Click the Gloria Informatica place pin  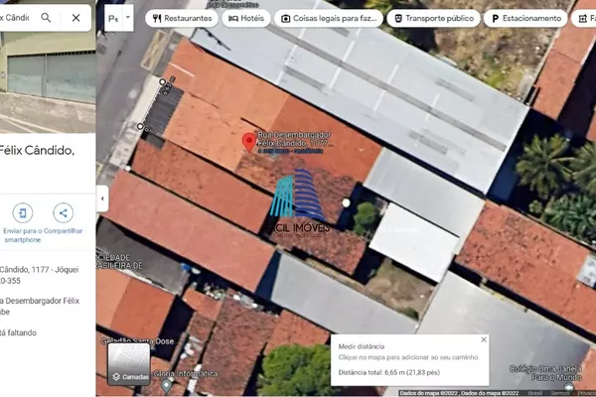click(166, 386)
